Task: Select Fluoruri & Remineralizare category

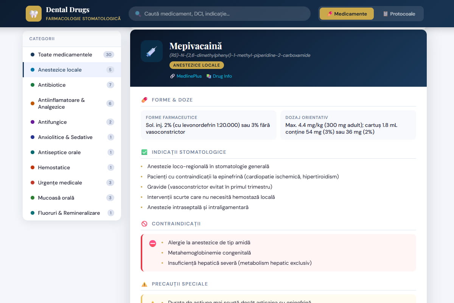Action: pos(72,213)
